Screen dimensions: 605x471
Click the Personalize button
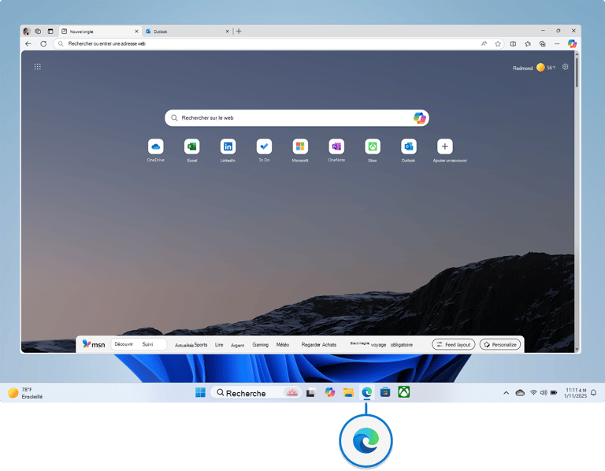click(x=500, y=344)
